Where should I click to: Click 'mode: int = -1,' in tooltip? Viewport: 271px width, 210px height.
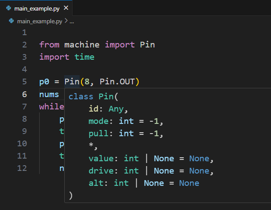click(x=126, y=121)
